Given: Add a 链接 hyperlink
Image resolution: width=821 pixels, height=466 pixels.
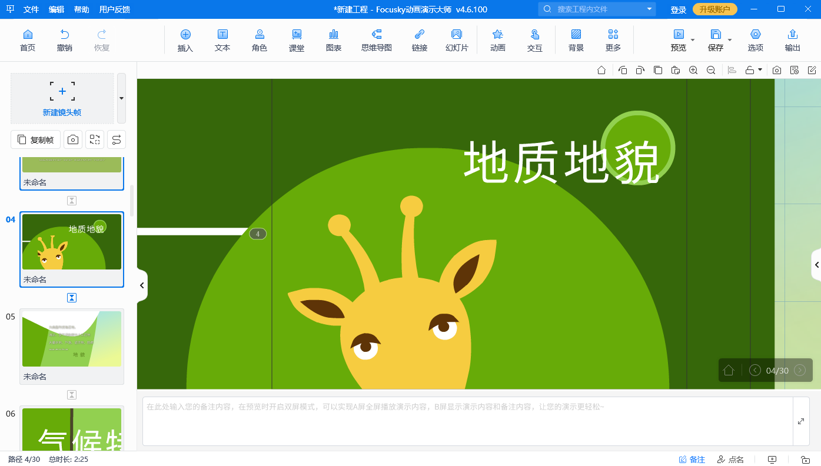Looking at the screenshot, I should 420,41.
